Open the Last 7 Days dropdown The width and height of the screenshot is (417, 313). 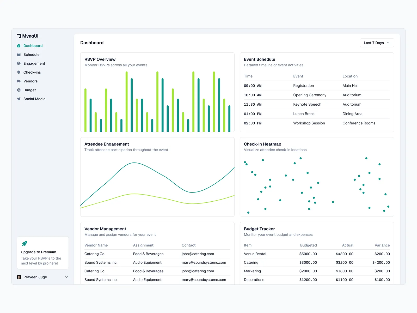377,43
